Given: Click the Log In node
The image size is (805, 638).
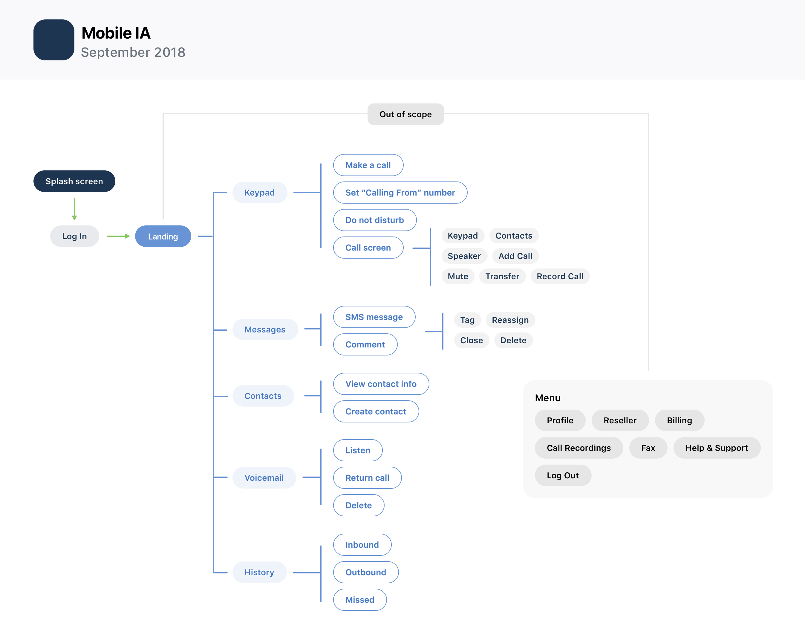Looking at the screenshot, I should (x=74, y=236).
